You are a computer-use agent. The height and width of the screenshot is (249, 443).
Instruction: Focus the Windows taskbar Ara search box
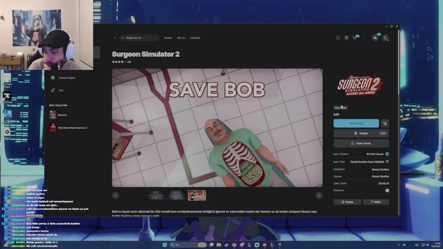188,245
